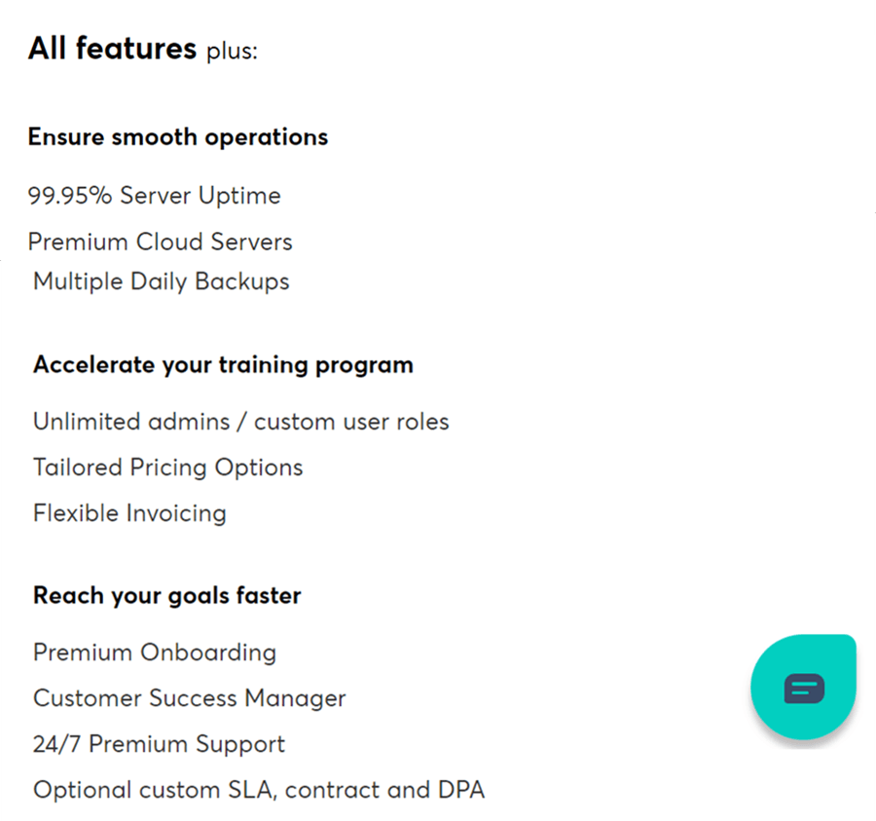The width and height of the screenshot is (876, 821).
Task: Click the 'Flexible Invoicing' item
Action: click(x=129, y=513)
